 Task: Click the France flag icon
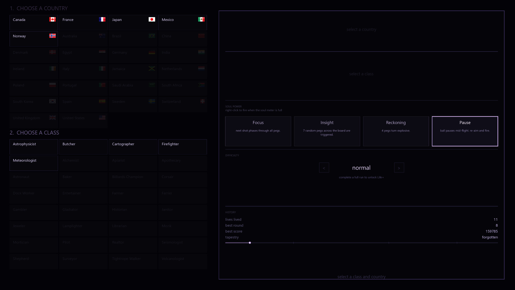tap(102, 19)
